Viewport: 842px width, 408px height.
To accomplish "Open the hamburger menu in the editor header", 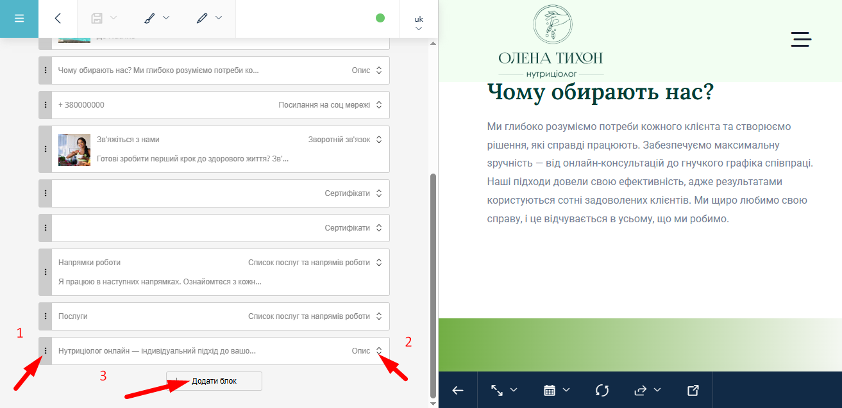I will point(19,19).
